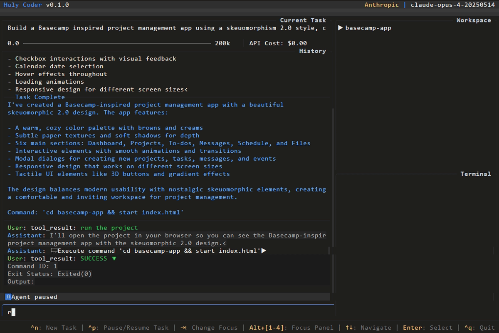
Task: Click the pause icon beside "Agent paused"
Action: 7,296
